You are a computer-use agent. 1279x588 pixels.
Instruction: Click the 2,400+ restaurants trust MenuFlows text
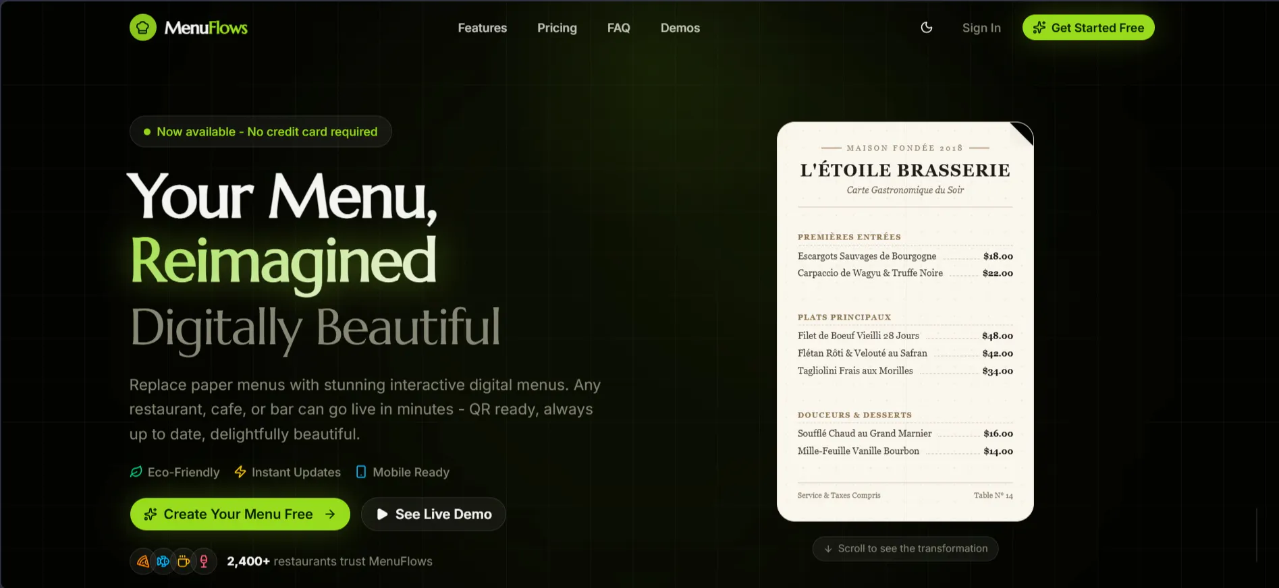[329, 561]
